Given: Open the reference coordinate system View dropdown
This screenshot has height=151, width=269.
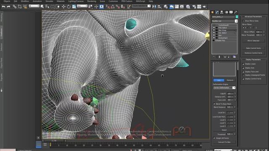Looking at the screenshot, I should coord(82,6).
